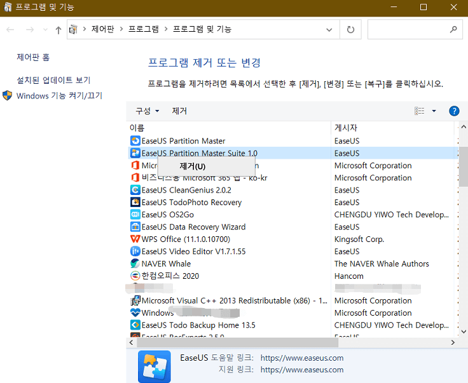Viewport: 468px width, 383px height.
Task: Click the EaseUS Video Editor icon
Action: click(135, 252)
